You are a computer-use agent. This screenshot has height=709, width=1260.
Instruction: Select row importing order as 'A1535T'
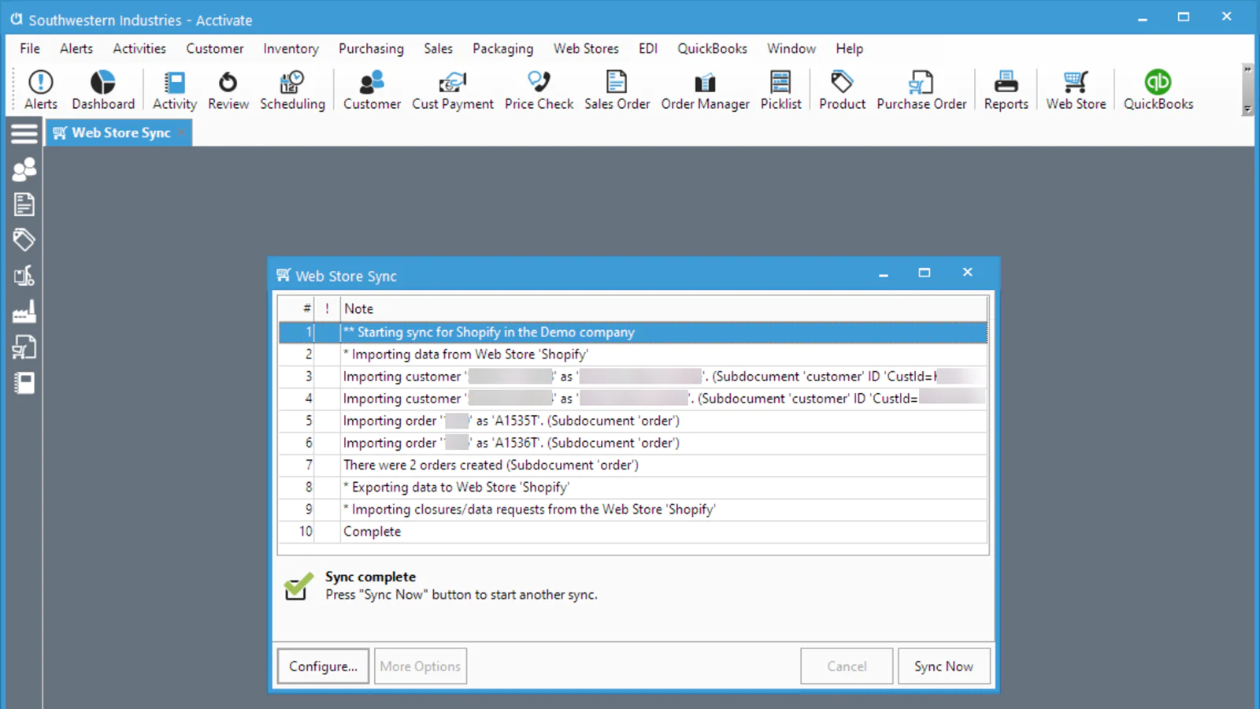click(633, 421)
